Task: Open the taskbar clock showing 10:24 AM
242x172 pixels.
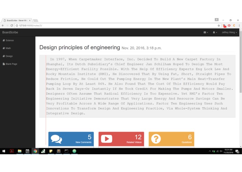Action: click(x=228, y=151)
